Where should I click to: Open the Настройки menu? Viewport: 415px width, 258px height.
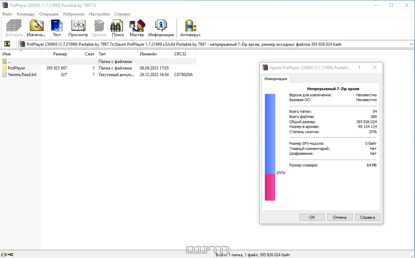click(x=99, y=14)
